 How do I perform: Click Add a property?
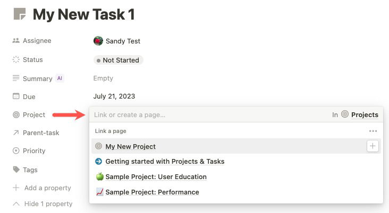[x=45, y=188]
